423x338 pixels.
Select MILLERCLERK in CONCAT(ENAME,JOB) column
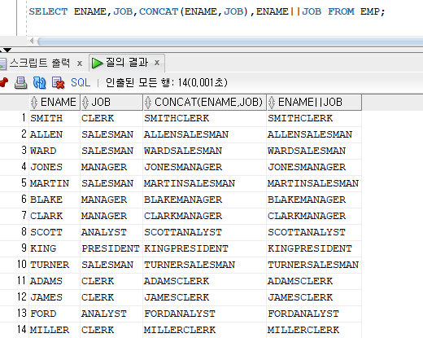[x=204, y=330]
